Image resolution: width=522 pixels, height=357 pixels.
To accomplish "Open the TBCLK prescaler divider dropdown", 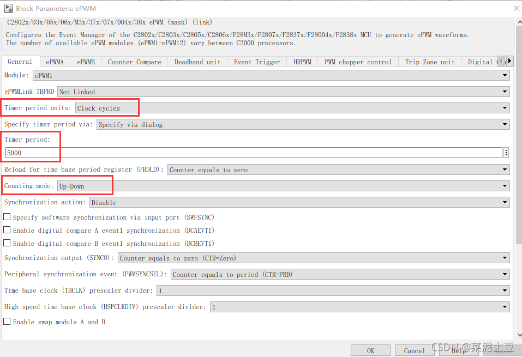I will tap(333, 291).
